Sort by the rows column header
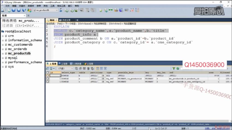This screenshot has height=130, width=232. [211, 72]
